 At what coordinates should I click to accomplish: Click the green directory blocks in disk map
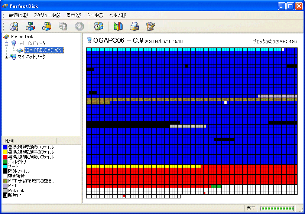point(216,186)
